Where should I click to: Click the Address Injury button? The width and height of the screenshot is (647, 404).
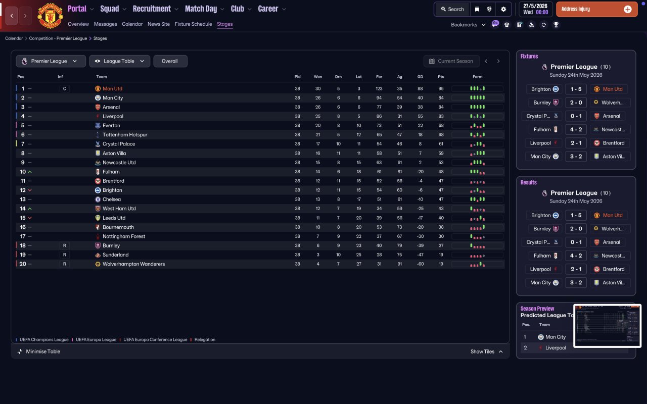(597, 9)
